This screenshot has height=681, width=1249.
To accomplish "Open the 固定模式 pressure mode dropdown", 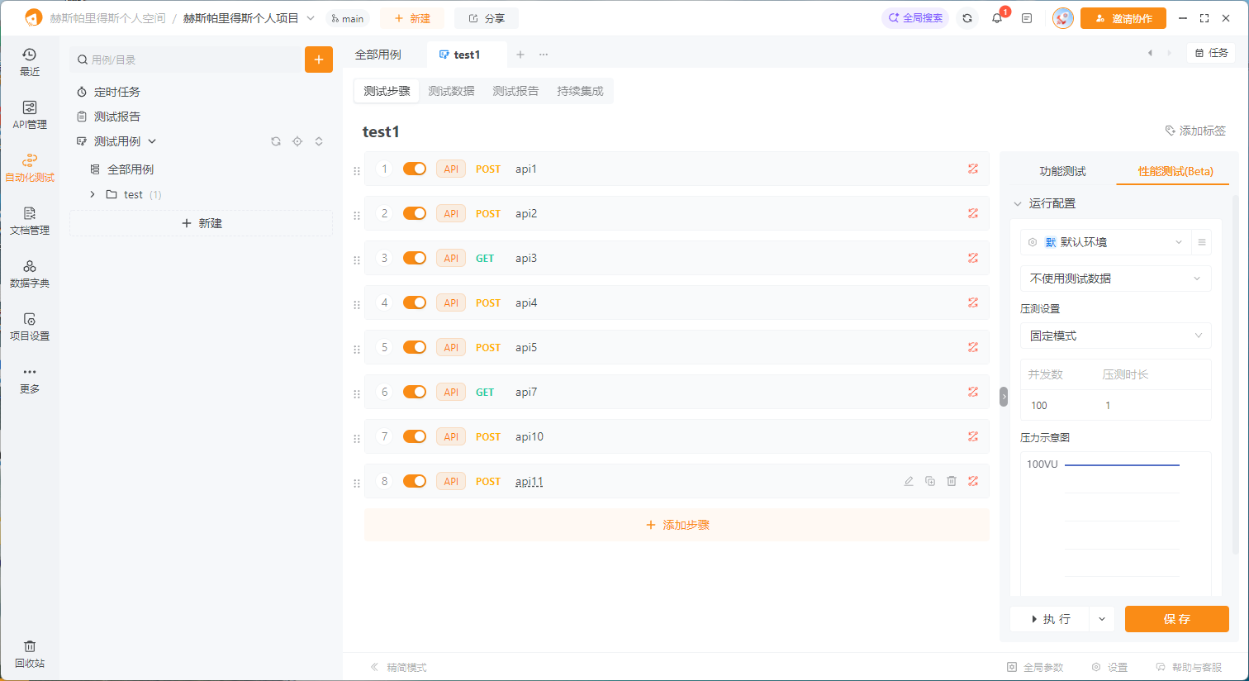I will [1115, 336].
